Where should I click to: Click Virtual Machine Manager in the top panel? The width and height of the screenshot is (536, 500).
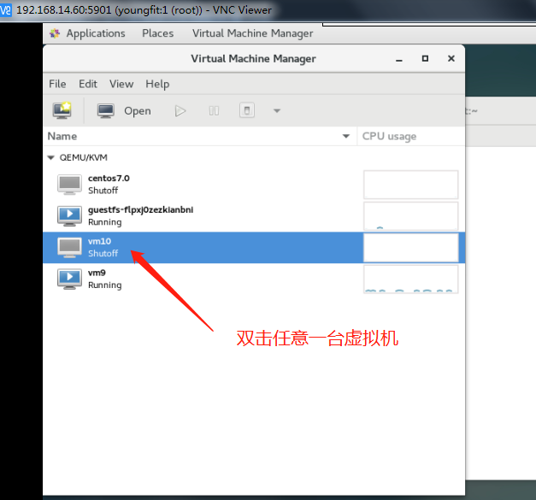tap(253, 33)
